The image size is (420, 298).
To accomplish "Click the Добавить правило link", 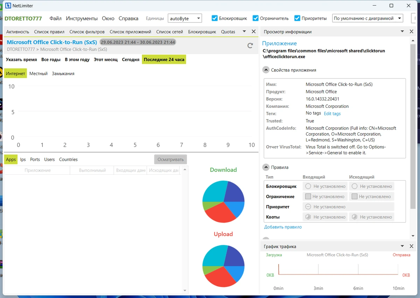I will pos(283,227).
